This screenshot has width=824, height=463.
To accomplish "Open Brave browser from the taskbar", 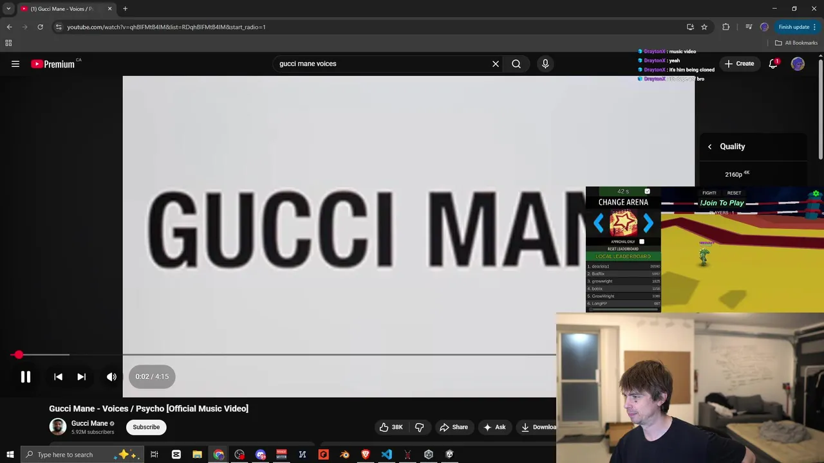I will click(x=366, y=455).
